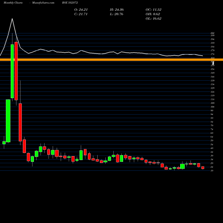Image resolution: width=223 pixels, height=223 pixels.
Task: Click the MunafaSutra.com label
Action: point(43,3)
